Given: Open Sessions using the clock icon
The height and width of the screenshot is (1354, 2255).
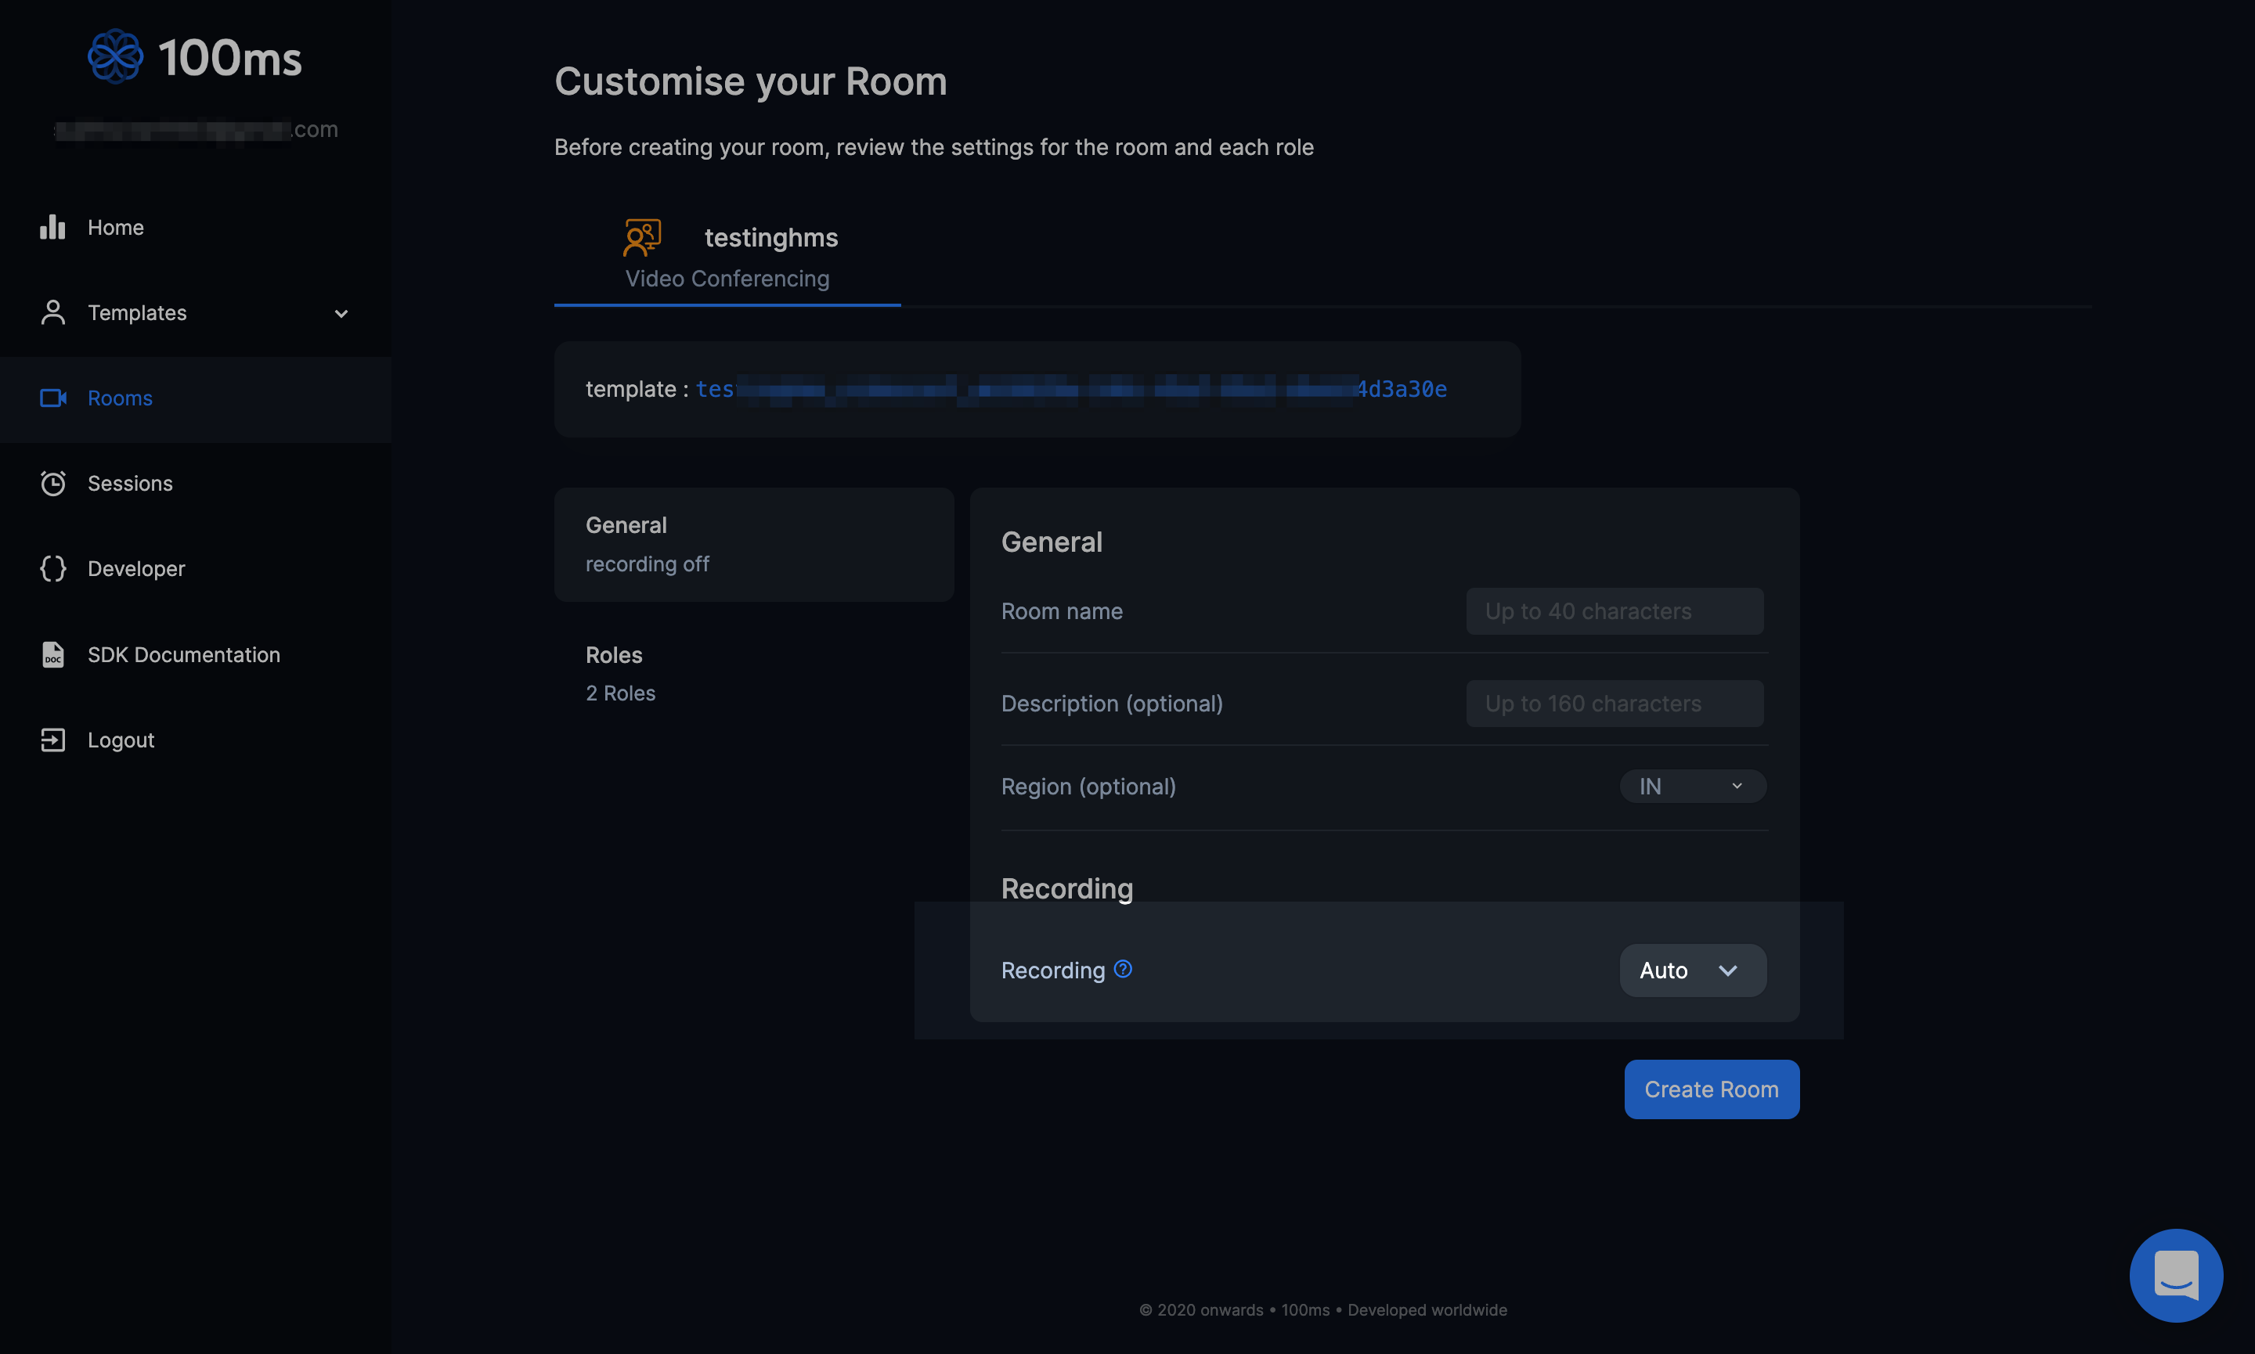Looking at the screenshot, I should 52,483.
